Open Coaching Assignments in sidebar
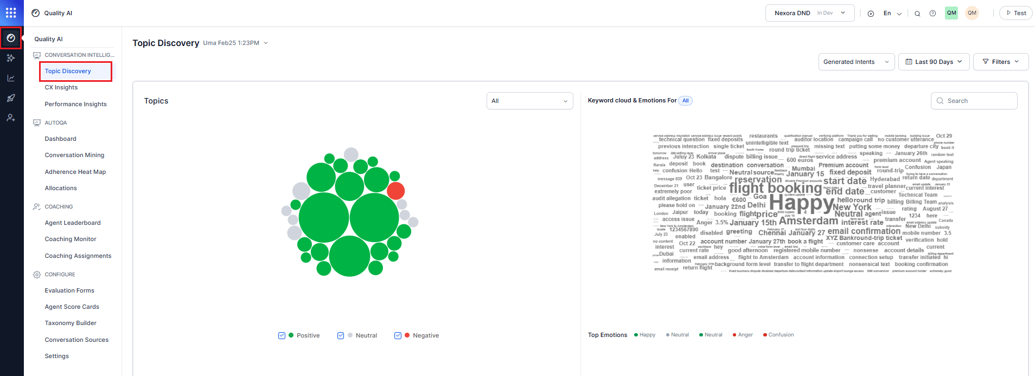1035x376 pixels. [78, 256]
